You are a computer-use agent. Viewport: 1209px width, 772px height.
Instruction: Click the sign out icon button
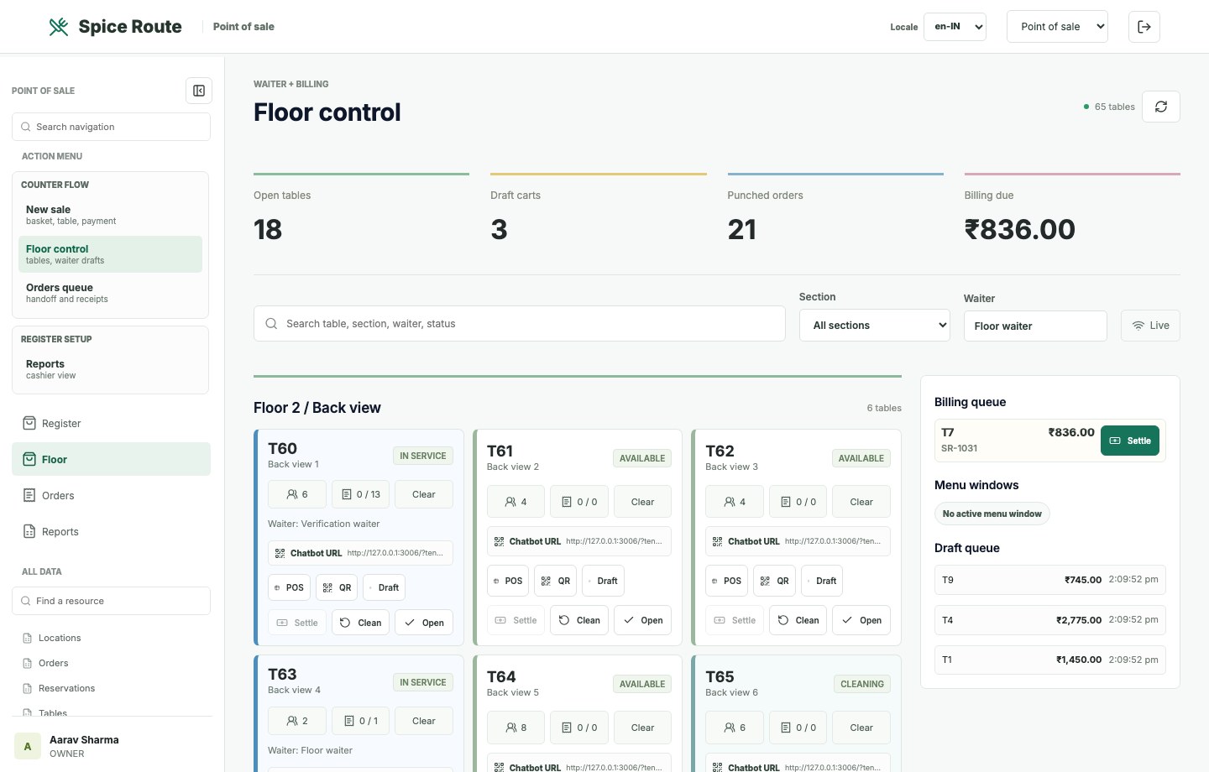1144,27
